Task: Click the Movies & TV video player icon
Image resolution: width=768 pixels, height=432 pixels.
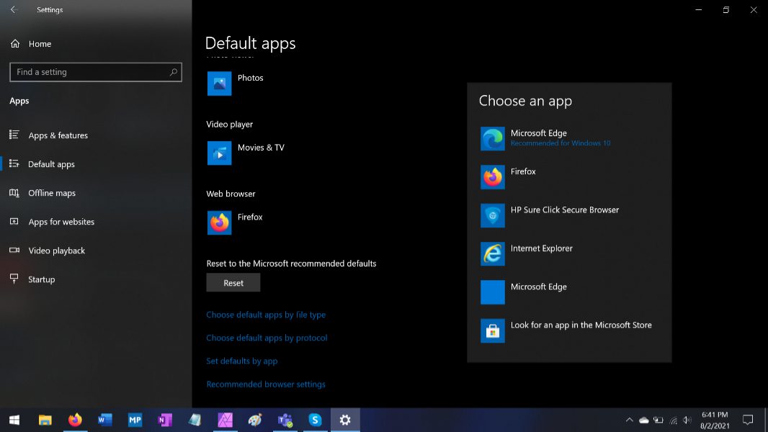Action: point(220,153)
